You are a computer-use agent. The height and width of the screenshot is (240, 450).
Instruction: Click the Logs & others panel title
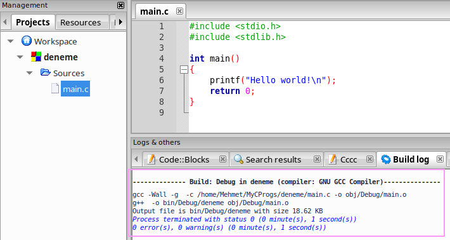click(x=157, y=142)
